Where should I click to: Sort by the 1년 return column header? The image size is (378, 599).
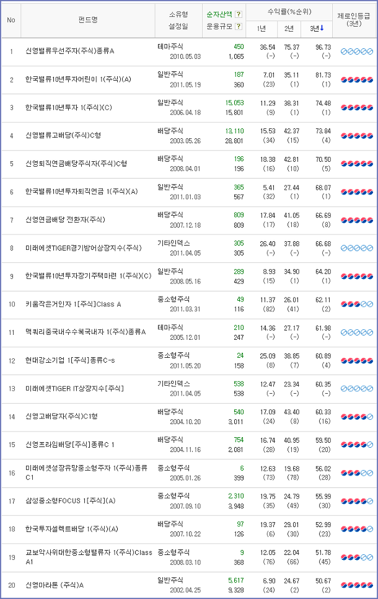click(262, 29)
